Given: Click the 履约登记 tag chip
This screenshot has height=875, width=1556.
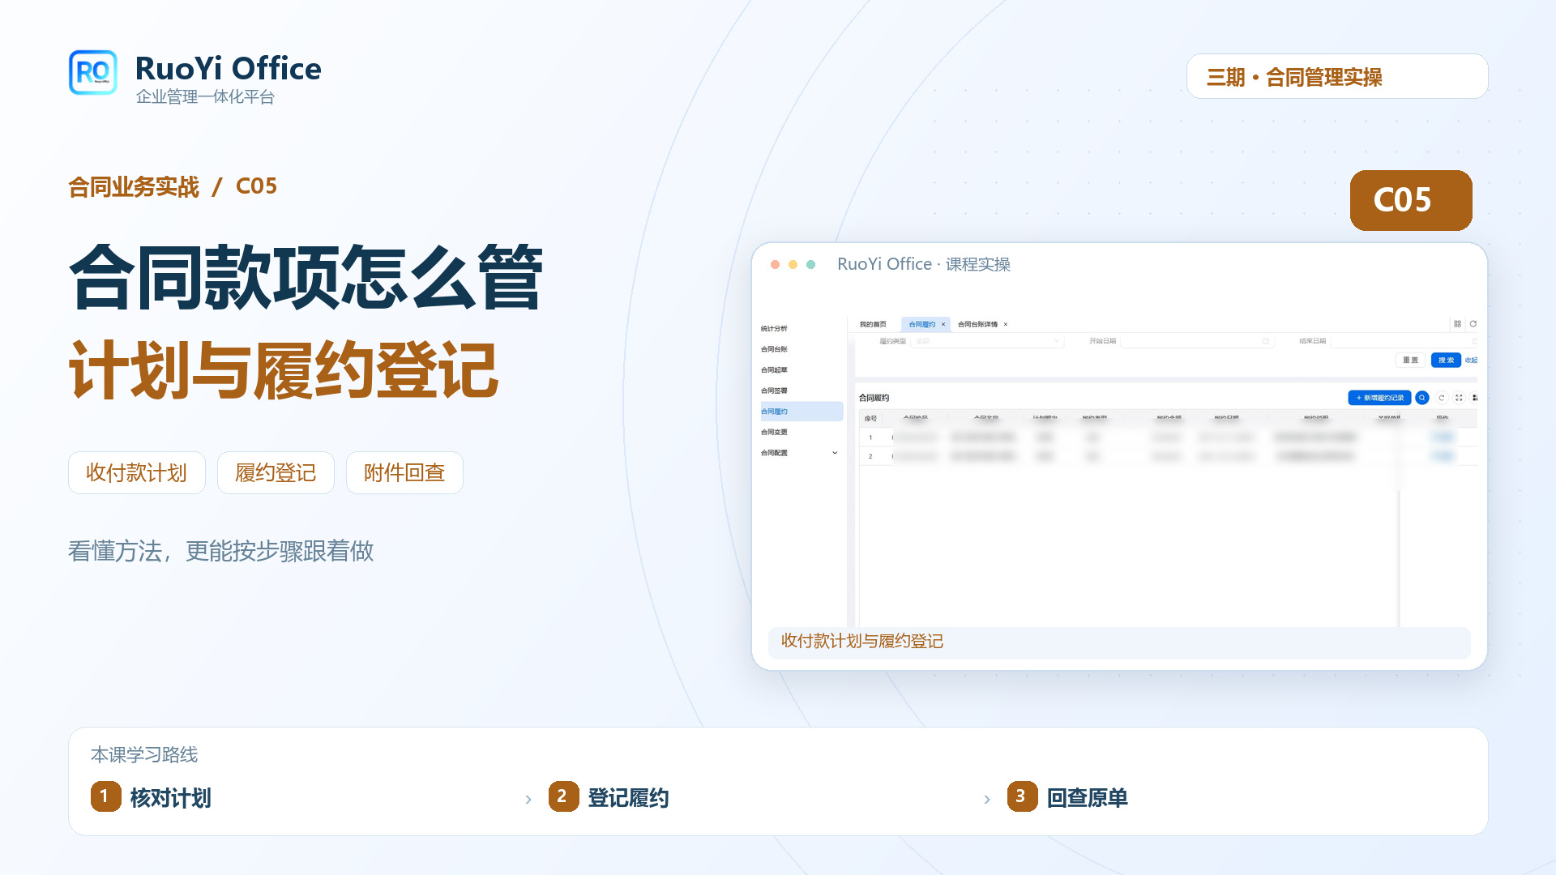Looking at the screenshot, I should (x=276, y=472).
